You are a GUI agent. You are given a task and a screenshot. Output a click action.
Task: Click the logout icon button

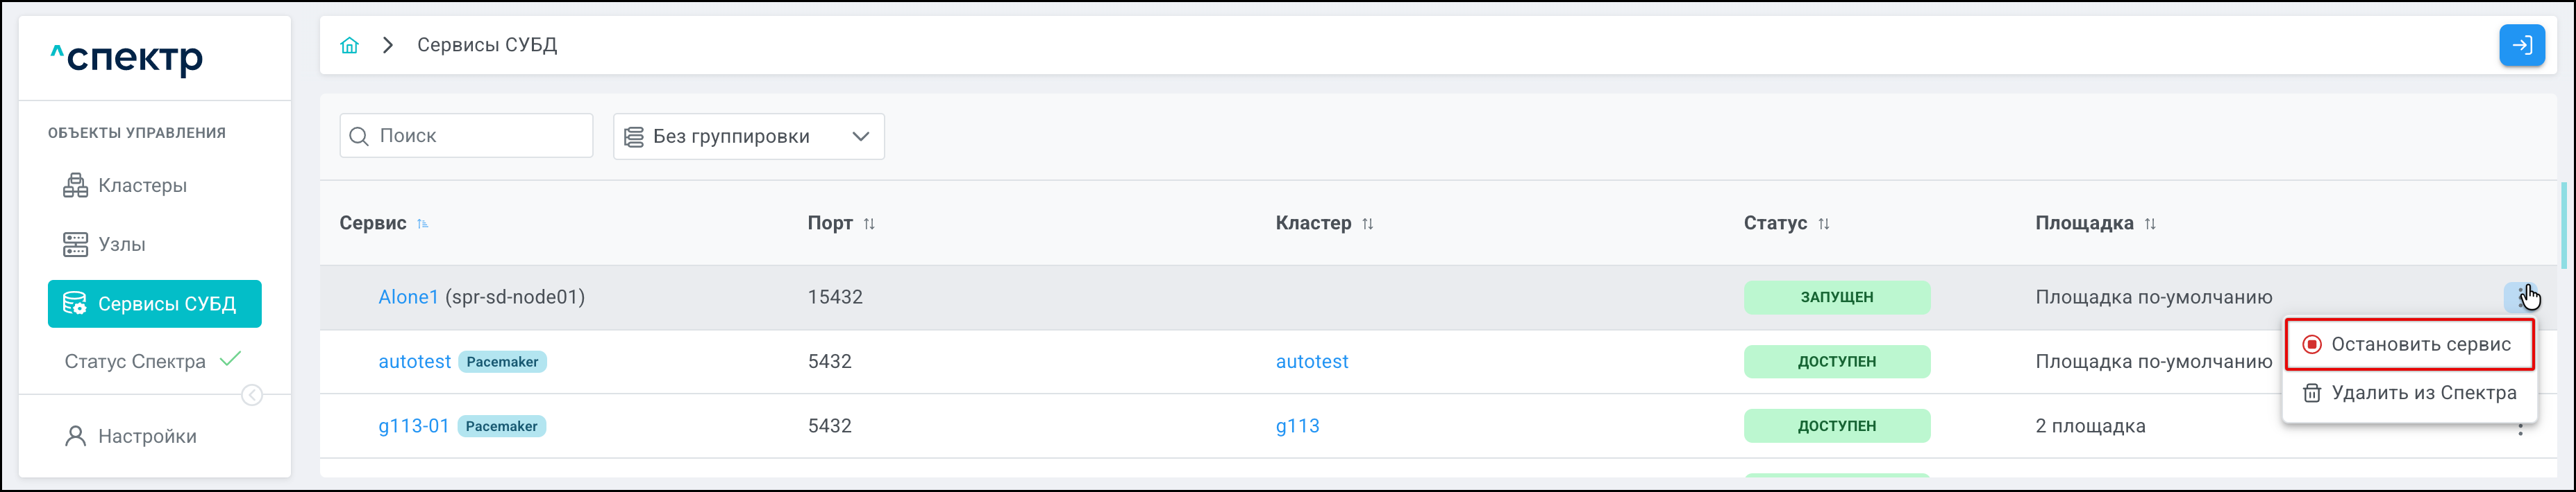[x=2521, y=45]
